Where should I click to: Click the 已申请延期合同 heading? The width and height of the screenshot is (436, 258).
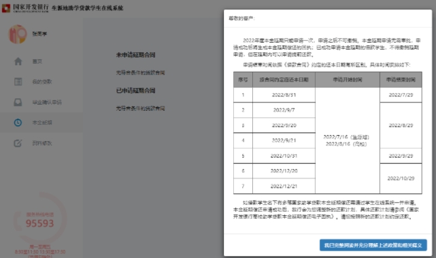point(135,90)
